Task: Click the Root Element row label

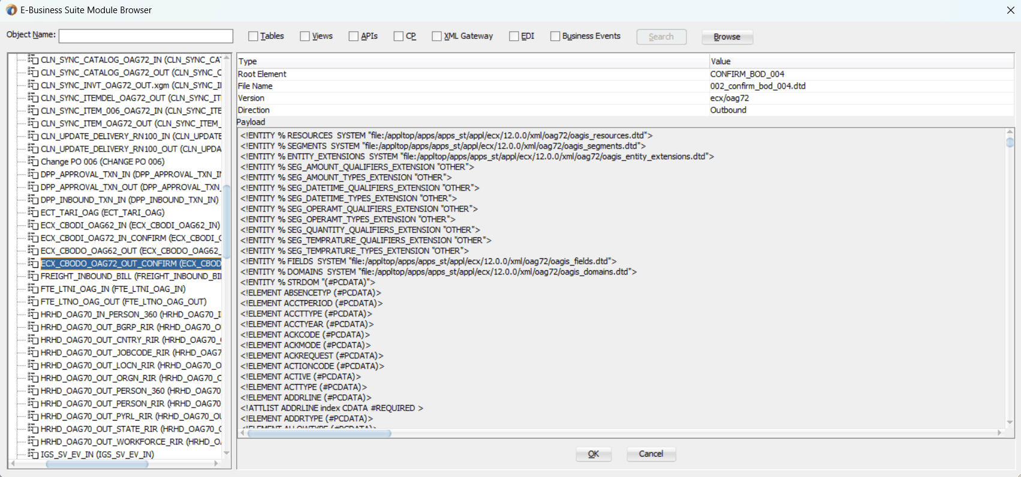Action: [262, 74]
